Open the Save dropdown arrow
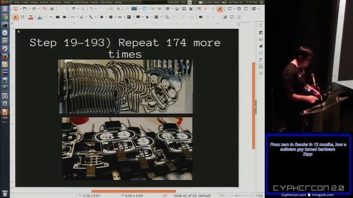Image resolution: width=353 pixels, height=198 pixels. (39, 9)
